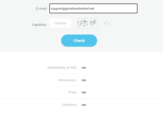This screenshot has height=115, width=163.
Task: Click the 'no' value beside Delivery
Action: tap(84, 105)
